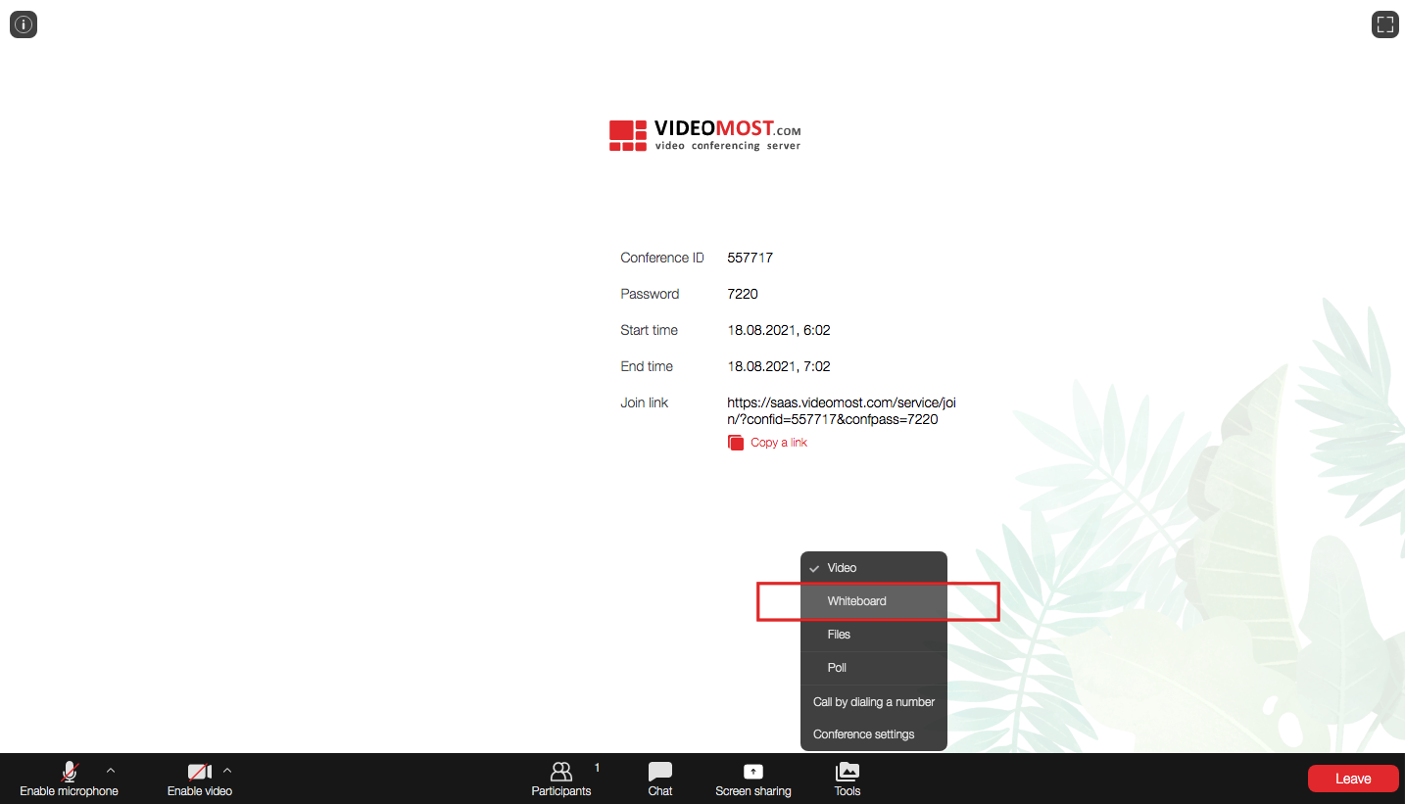Screen dimensions: 1405x804
Task: Click the Tools icon in toolbar
Action: pos(848,779)
